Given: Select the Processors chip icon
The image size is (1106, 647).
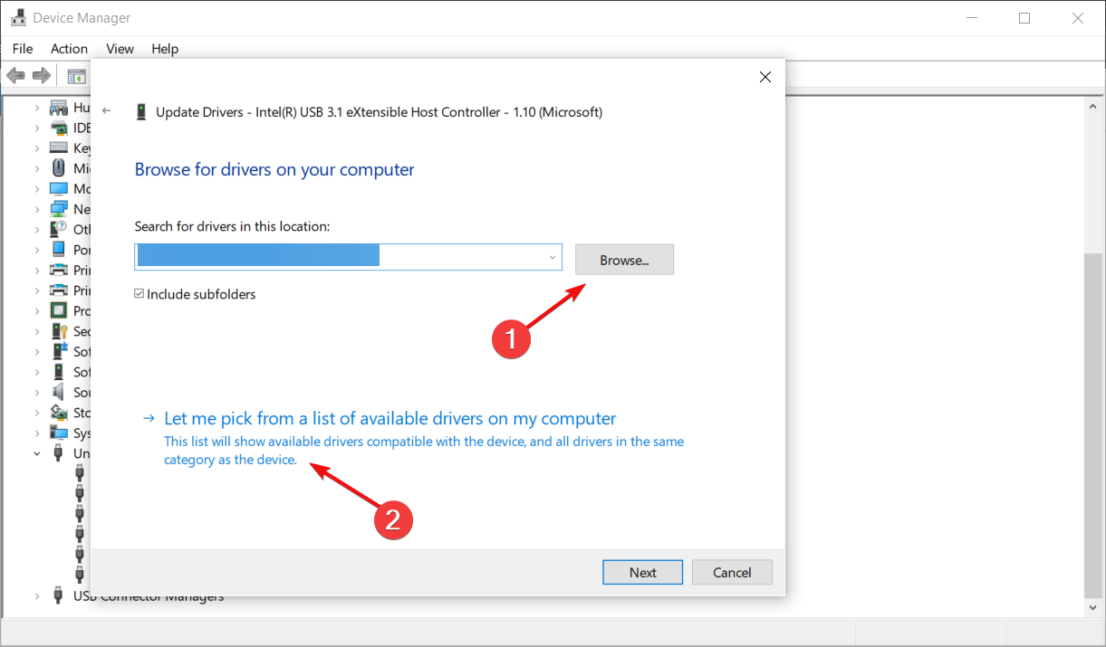Looking at the screenshot, I should 59,310.
